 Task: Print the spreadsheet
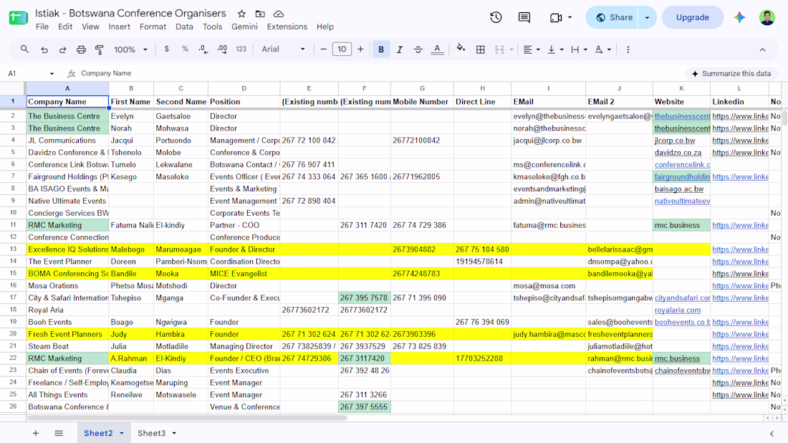pyautogui.click(x=81, y=49)
